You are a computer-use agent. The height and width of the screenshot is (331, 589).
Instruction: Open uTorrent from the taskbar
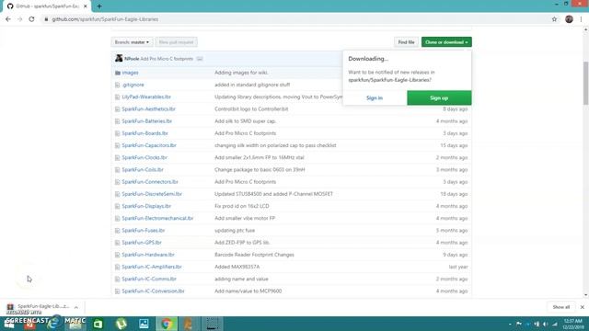121,324
